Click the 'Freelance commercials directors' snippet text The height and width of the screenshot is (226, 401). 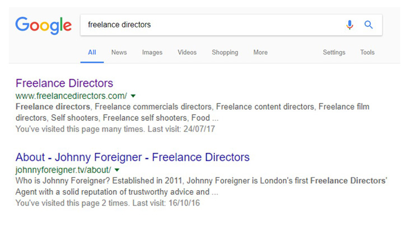[x=153, y=106]
